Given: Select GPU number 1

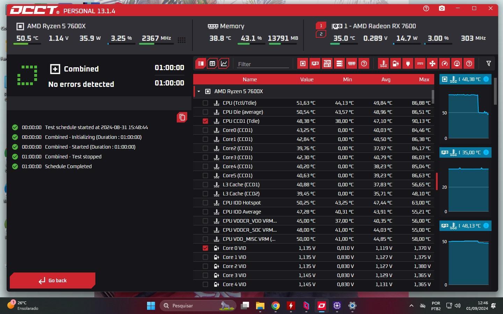Looking at the screenshot, I should click(321, 26).
